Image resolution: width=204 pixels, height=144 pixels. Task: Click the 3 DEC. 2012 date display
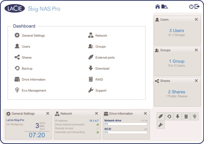[40, 126]
